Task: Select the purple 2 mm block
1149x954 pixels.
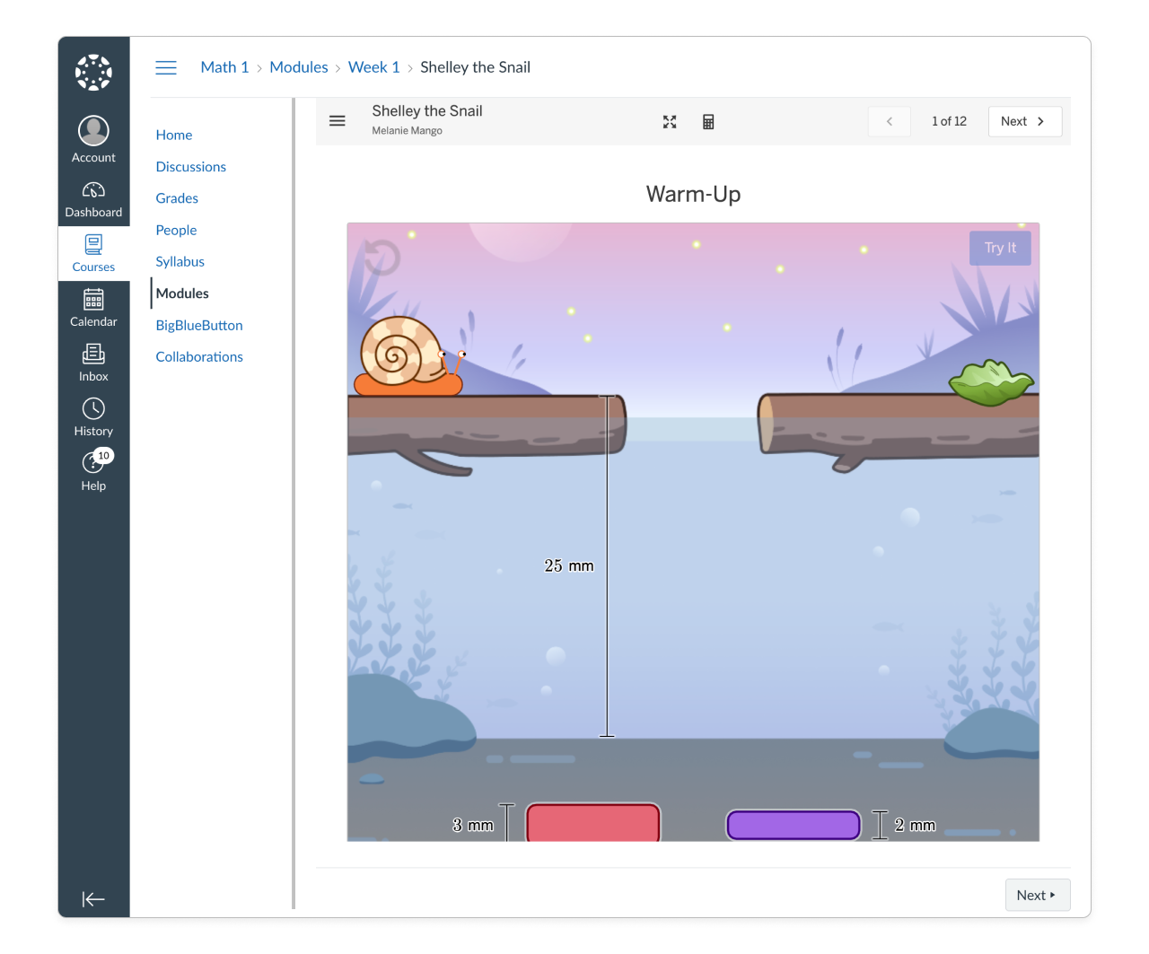Action: coord(794,825)
